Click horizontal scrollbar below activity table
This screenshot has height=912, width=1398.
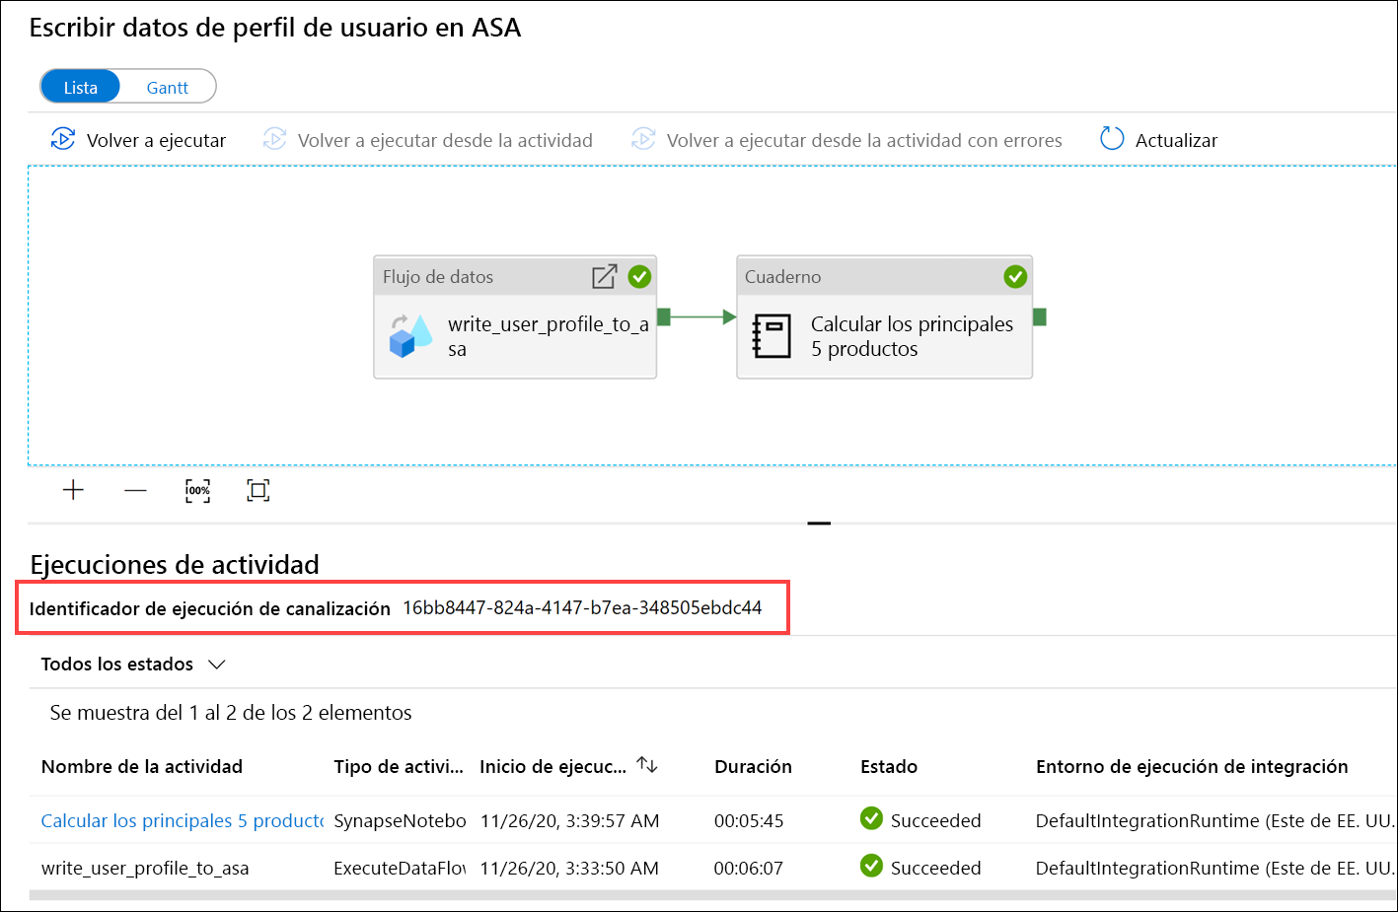(x=712, y=895)
